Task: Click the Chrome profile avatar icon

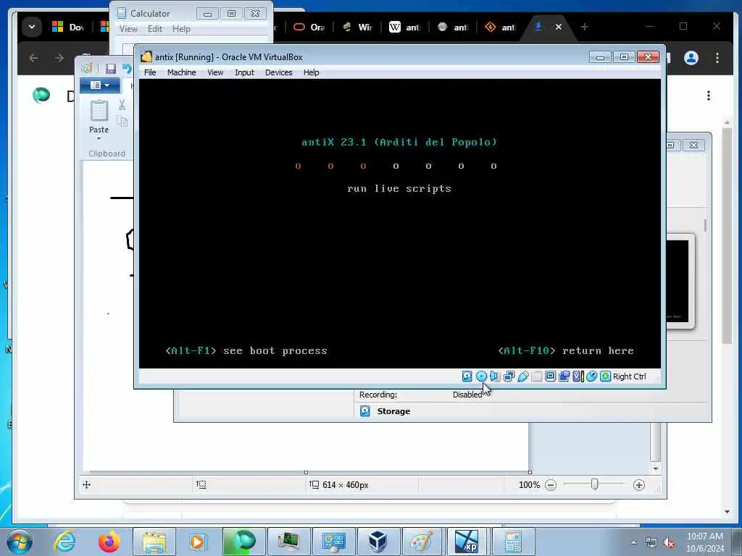Action: [x=691, y=58]
